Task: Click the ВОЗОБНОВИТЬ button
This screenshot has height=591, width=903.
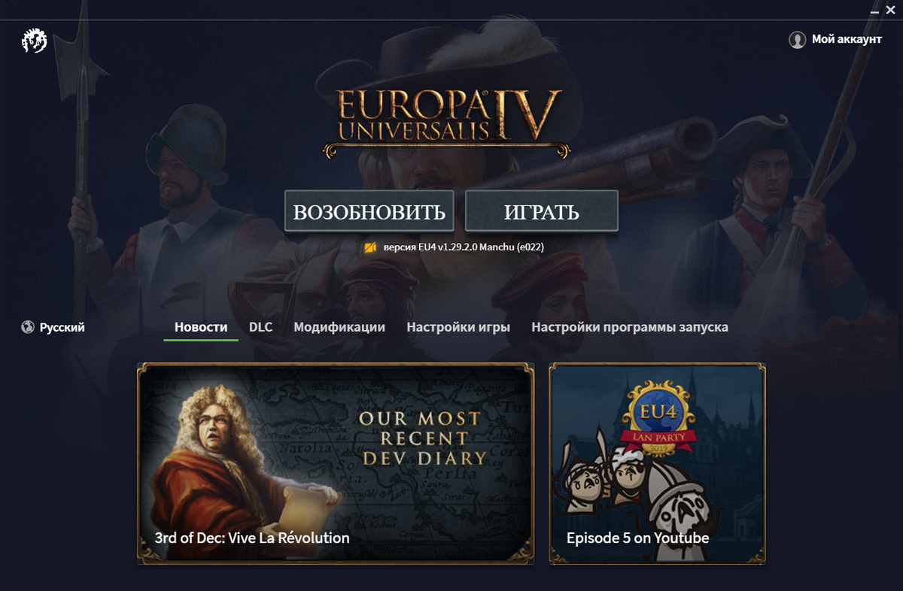Action: click(x=369, y=211)
